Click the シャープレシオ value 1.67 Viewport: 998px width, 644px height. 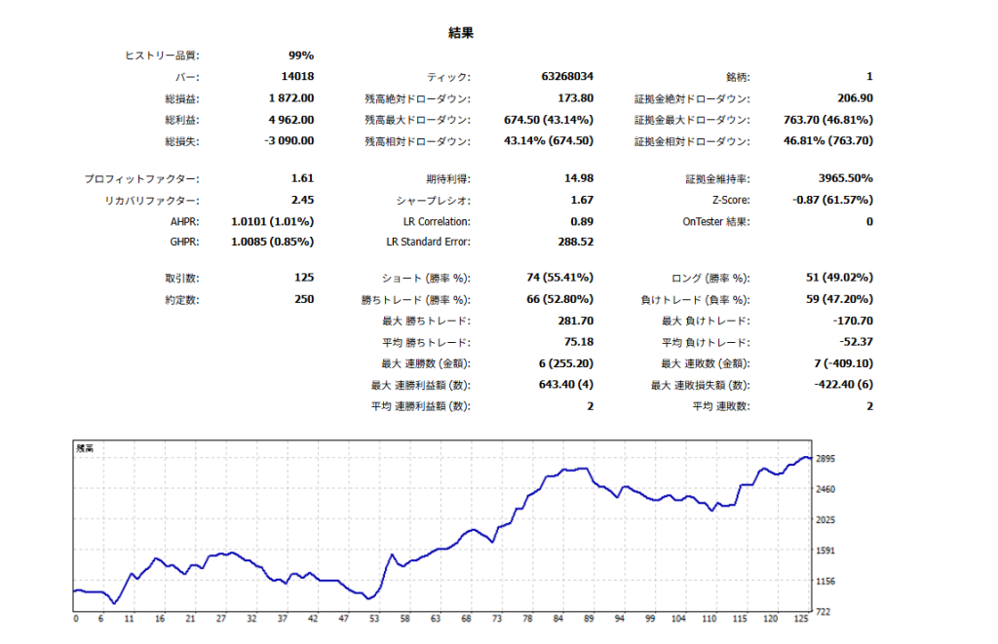pos(582,201)
